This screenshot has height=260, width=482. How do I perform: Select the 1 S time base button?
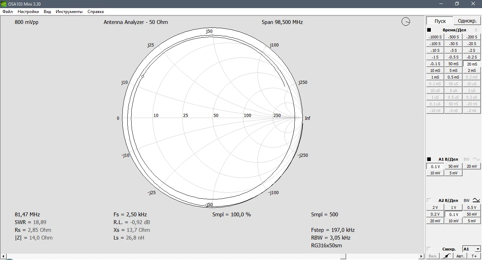click(x=435, y=57)
